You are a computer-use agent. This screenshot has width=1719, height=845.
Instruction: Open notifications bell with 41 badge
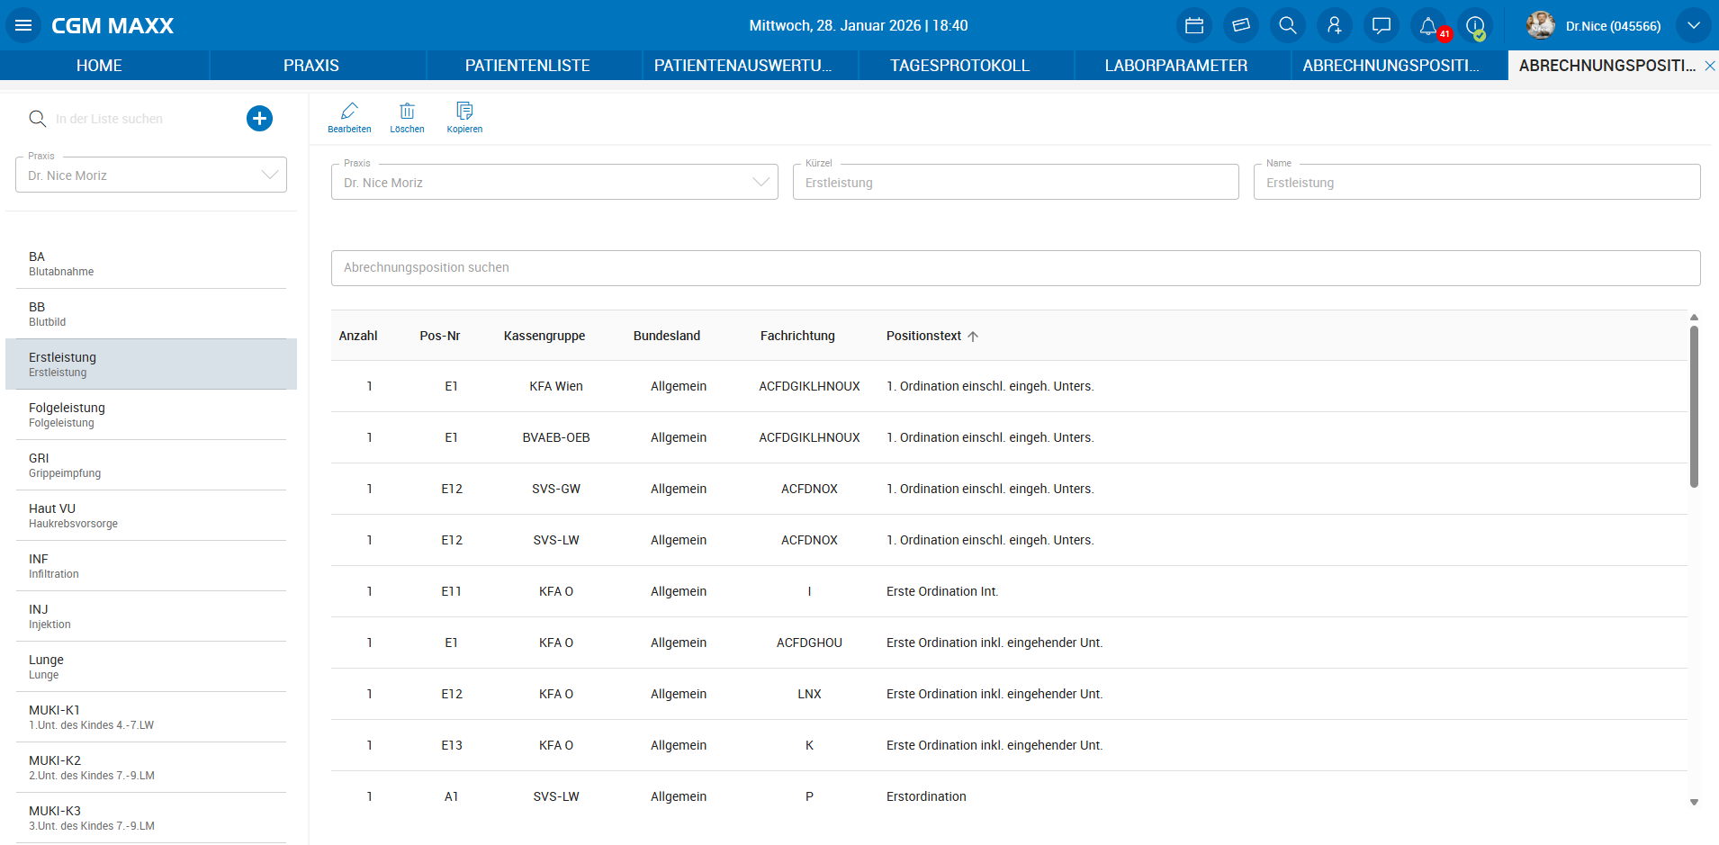[1428, 25]
